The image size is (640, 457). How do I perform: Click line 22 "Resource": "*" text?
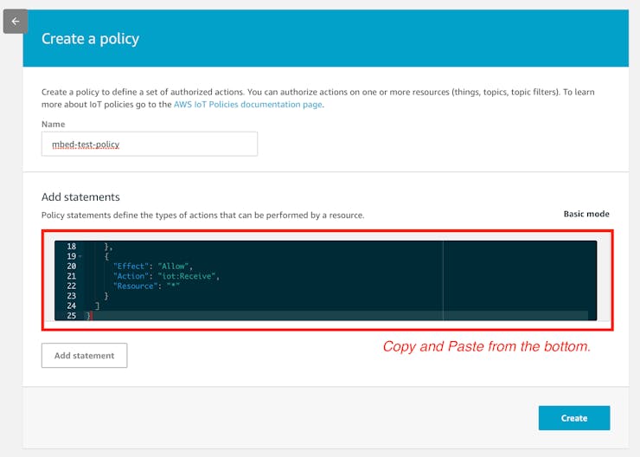pyautogui.click(x=146, y=286)
